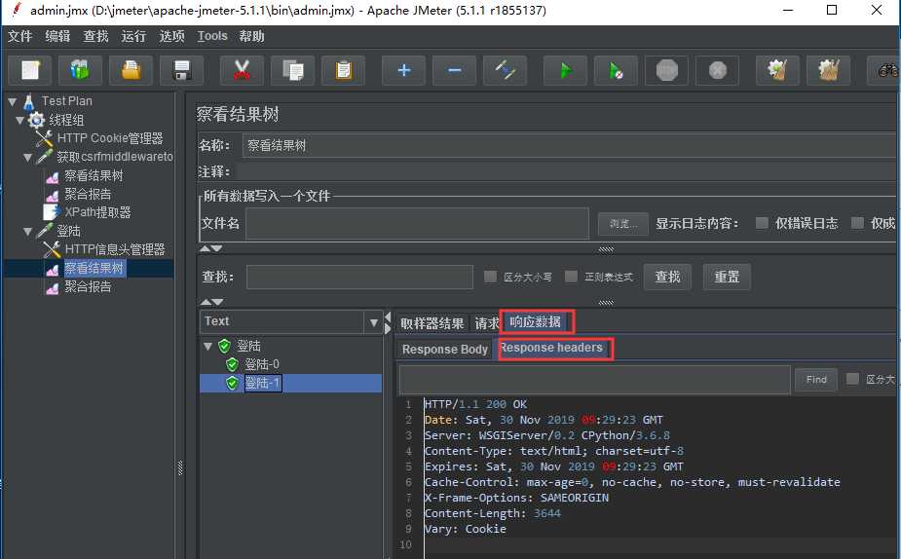Start the test with the green play icon

pos(565,71)
